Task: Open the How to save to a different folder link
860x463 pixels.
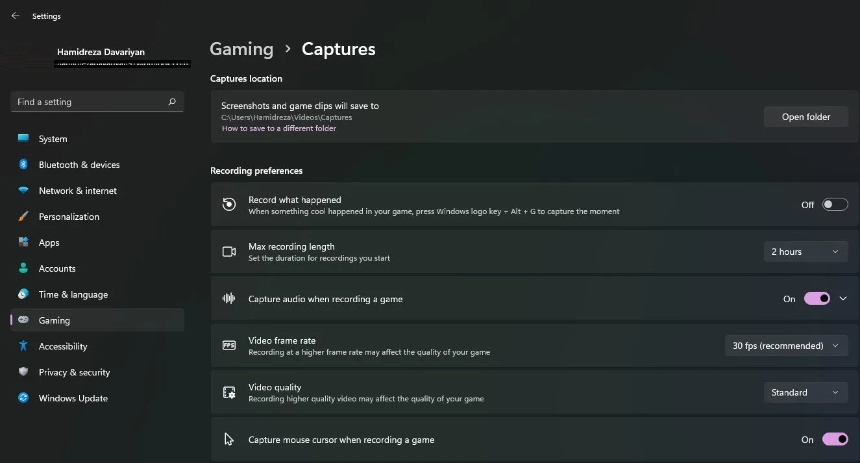Action: (x=279, y=128)
